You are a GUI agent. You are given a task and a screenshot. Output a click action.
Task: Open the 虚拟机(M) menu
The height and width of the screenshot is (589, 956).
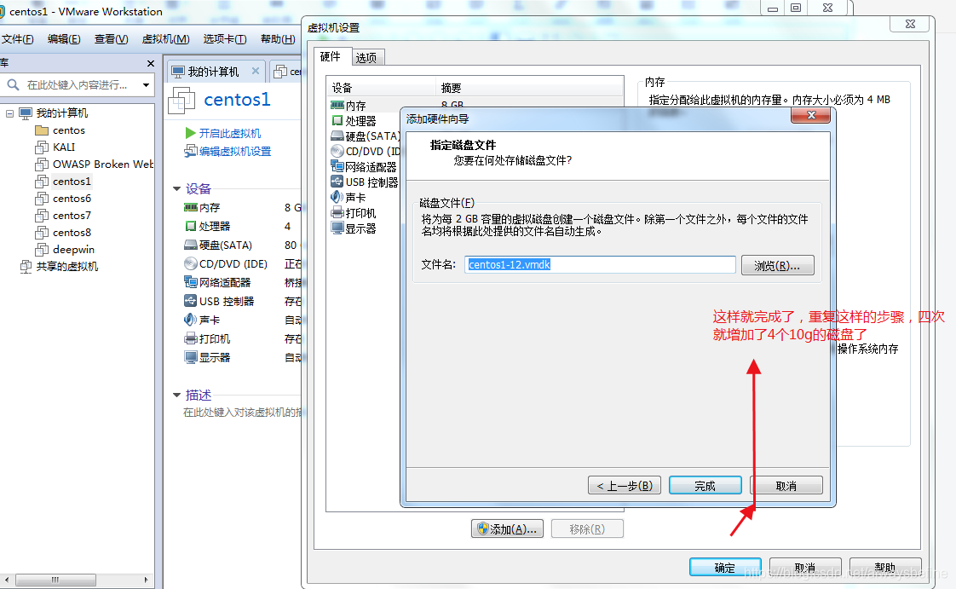(166, 39)
